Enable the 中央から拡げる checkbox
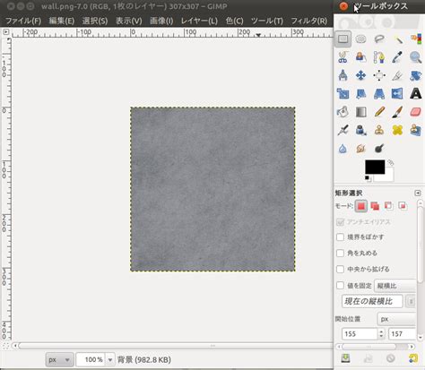Screen dimensions: 425x370 [340, 270]
